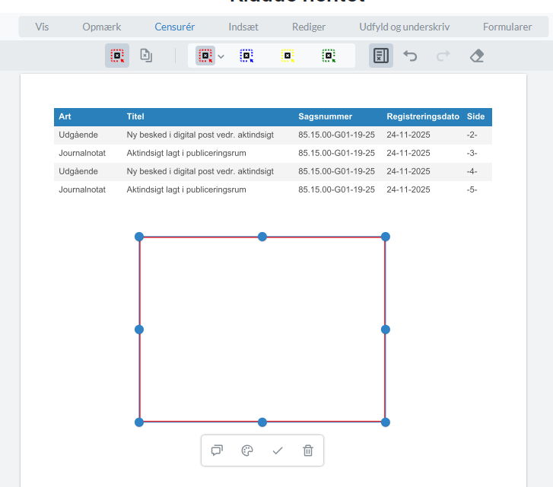Switch to Udfyld og underskriv tab

click(404, 27)
